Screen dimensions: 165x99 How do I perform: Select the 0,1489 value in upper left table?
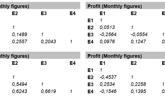[20, 34]
